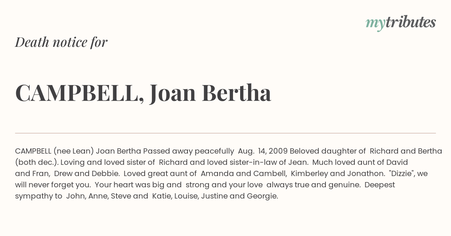The height and width of the screenshot is (236, 451).
Task: Click the "CAMPBELL, Joan Bertha" title
Action: point(143,93)
